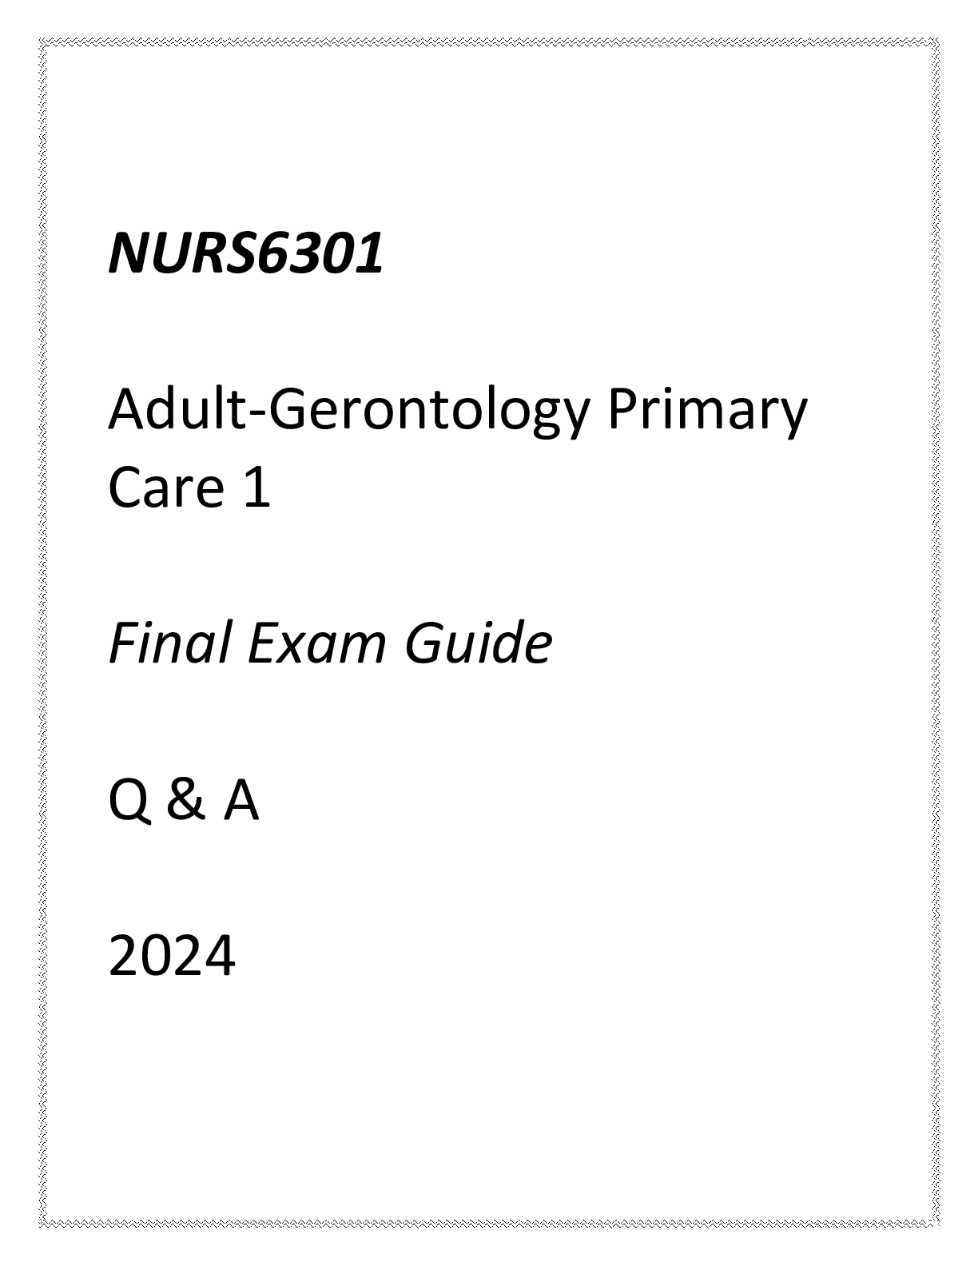Click the bottom-left corner of page border
The width and height of the screenshot is (978, 1266).
[43, 1224]
